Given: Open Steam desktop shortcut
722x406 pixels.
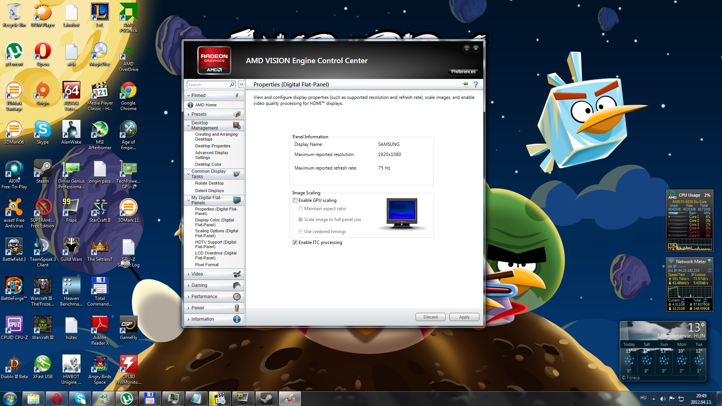Looking at the screenshot, I should (42, 171).
